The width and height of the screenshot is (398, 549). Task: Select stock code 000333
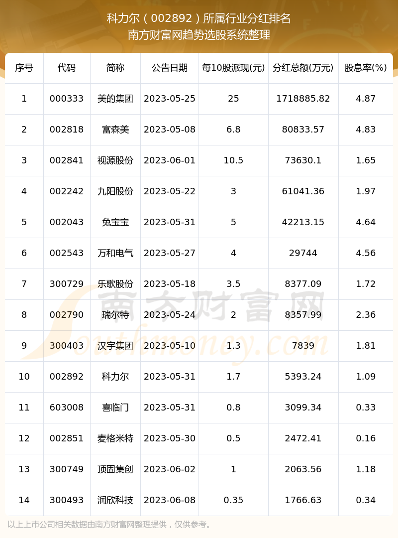point(67,99)
